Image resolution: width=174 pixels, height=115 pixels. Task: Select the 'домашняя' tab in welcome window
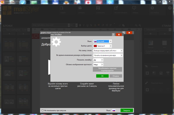click(x=46, y=38)
